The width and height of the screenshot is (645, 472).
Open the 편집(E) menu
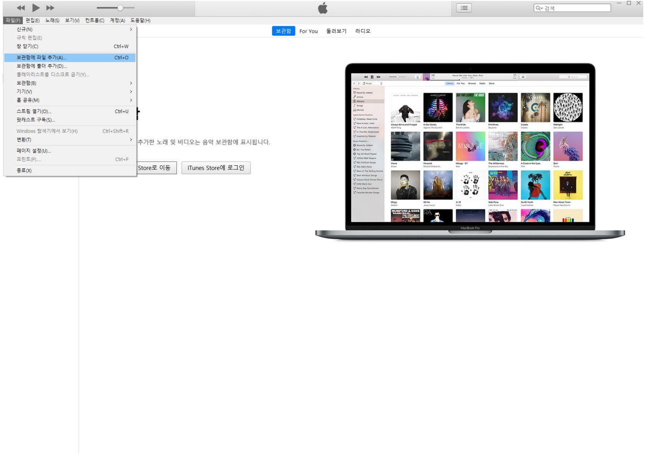tap(32, 21)
